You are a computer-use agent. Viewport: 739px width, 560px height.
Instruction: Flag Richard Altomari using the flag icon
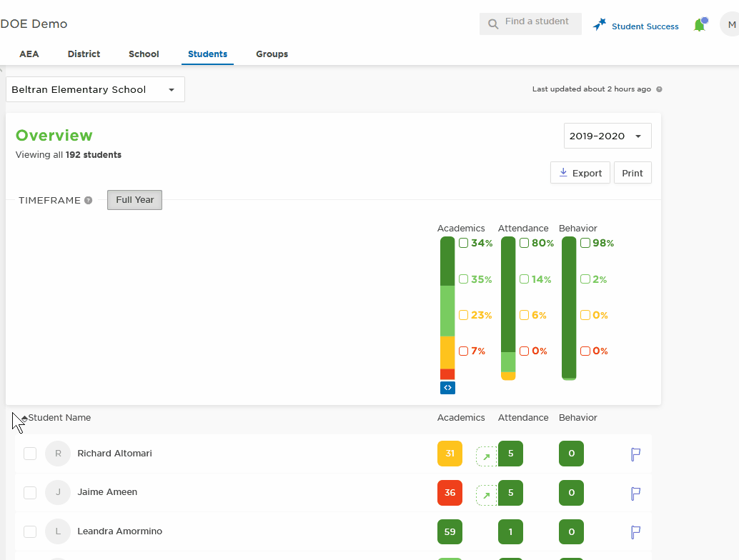635,454
